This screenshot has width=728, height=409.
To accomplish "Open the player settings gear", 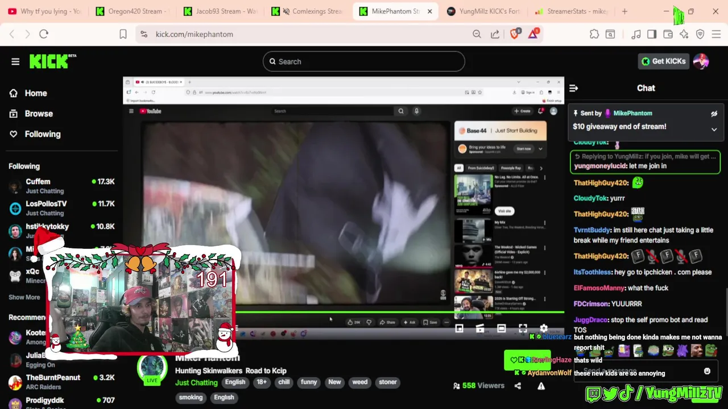I will click(544, 328).
